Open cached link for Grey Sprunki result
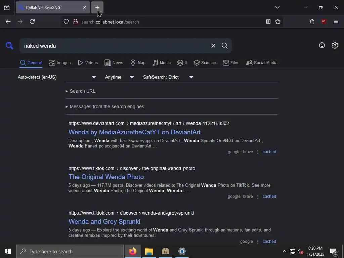Screen dimensions: 344x258 click(269, 242)
